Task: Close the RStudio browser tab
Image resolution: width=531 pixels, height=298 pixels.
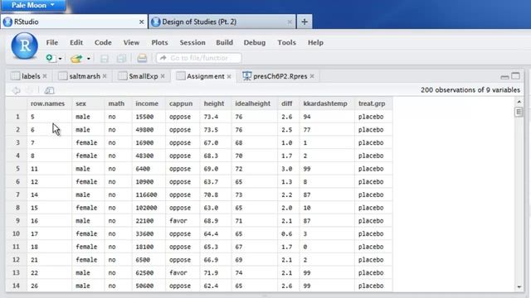Action: [x=142, y=22]
